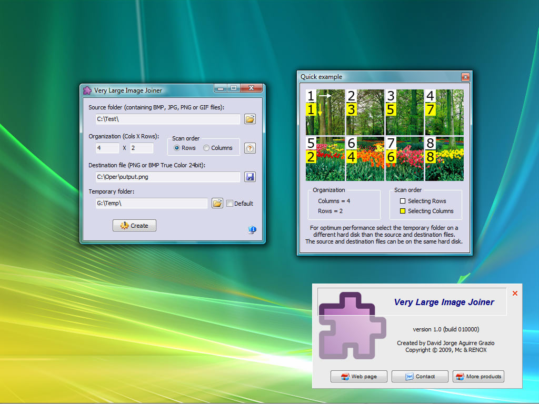Click the "Quick example" window title
Screen dimensions: 539x404
[x=322, y=77]
